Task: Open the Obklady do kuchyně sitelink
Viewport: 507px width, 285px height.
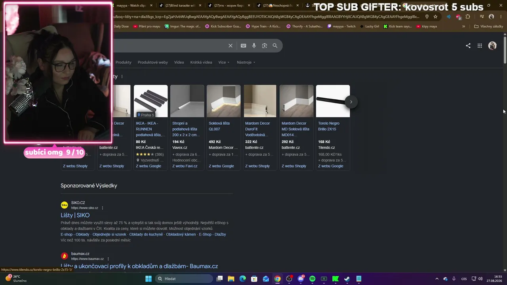Action: coord(146,234)
